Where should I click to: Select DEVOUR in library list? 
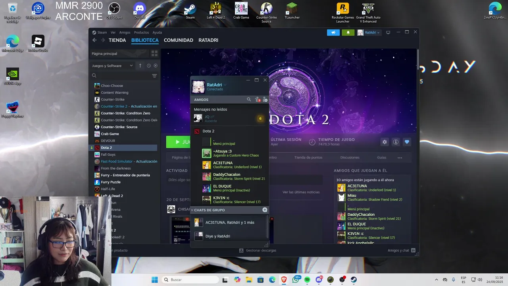pos(125,141)
